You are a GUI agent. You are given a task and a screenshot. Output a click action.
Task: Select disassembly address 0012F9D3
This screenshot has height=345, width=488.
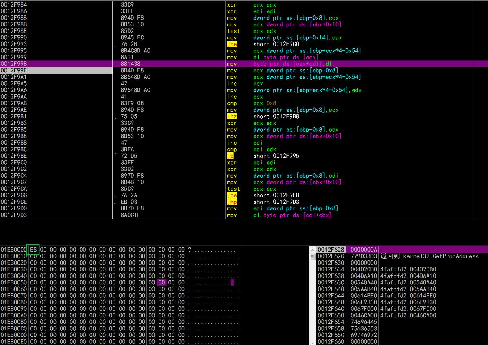[x=14, y=215]
